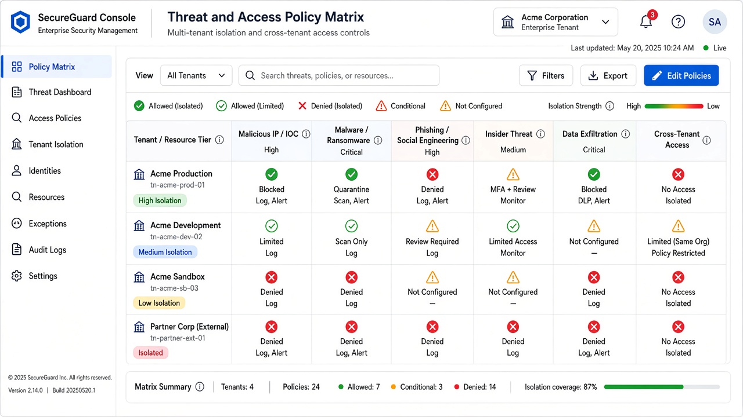Click the Edit Policies button
This screenshot has height=417, width=743.
pyautogui.click(x=681, y=75)
